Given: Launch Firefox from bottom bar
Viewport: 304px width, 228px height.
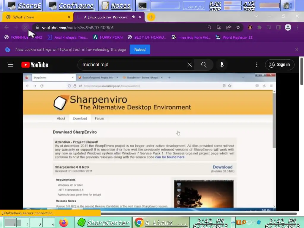Looking at the screenshot, I should click(x=64, y=222).
